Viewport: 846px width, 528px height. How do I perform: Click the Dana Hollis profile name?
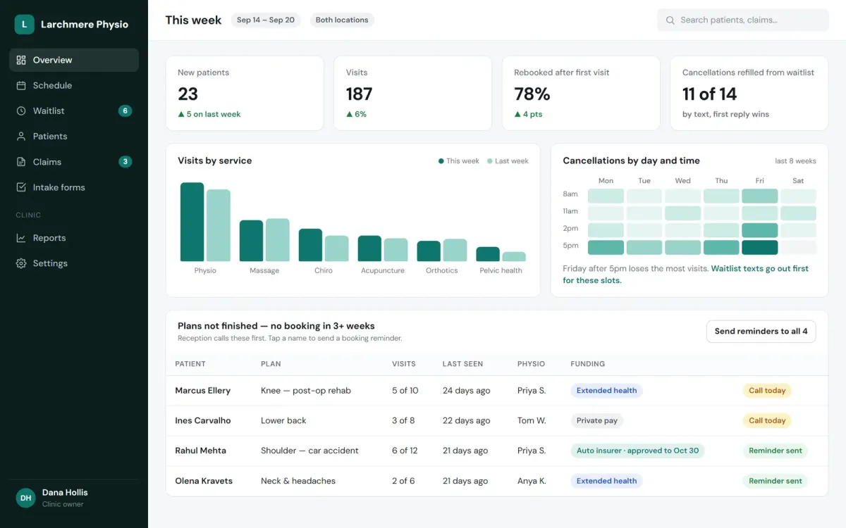65,492
